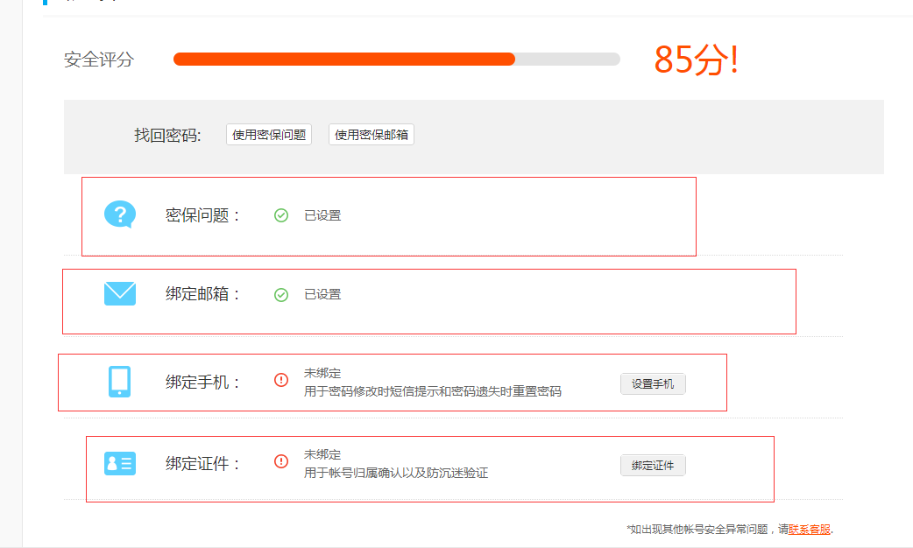
Task: Click the 使用密保问题 button
Action: [269, 135]
